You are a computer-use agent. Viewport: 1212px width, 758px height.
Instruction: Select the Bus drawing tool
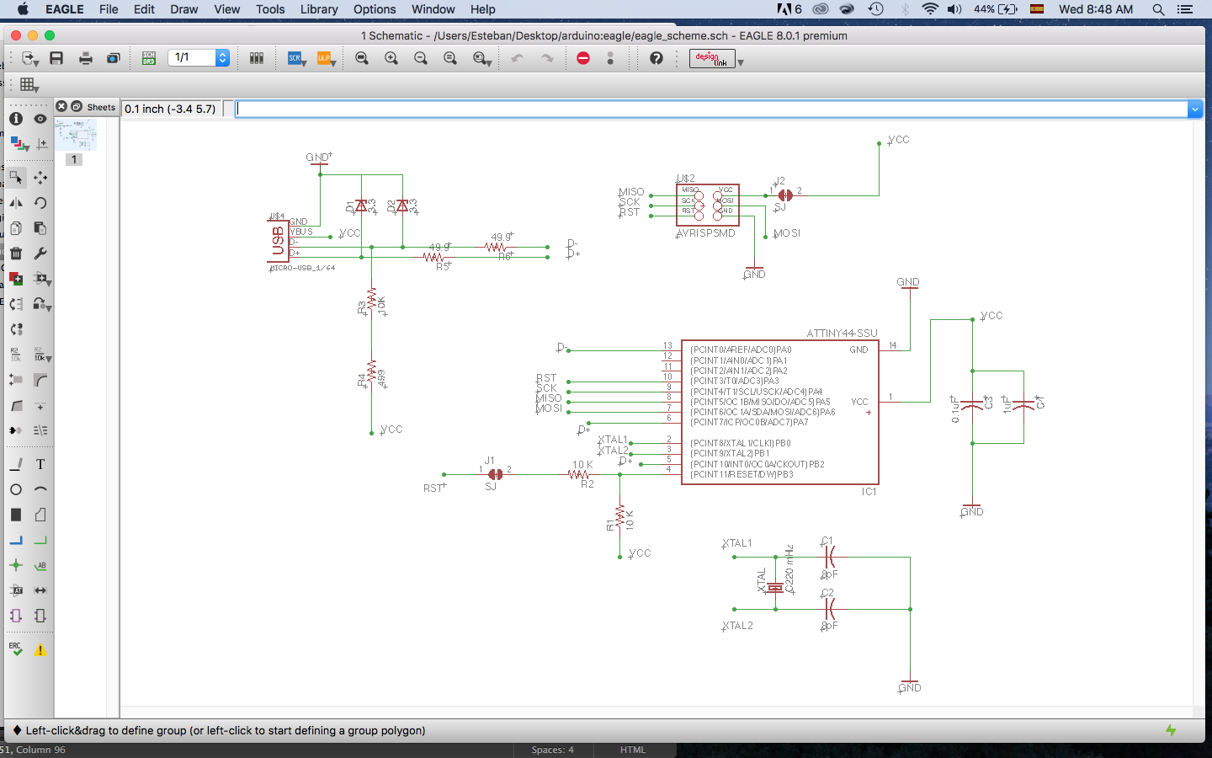16,540
